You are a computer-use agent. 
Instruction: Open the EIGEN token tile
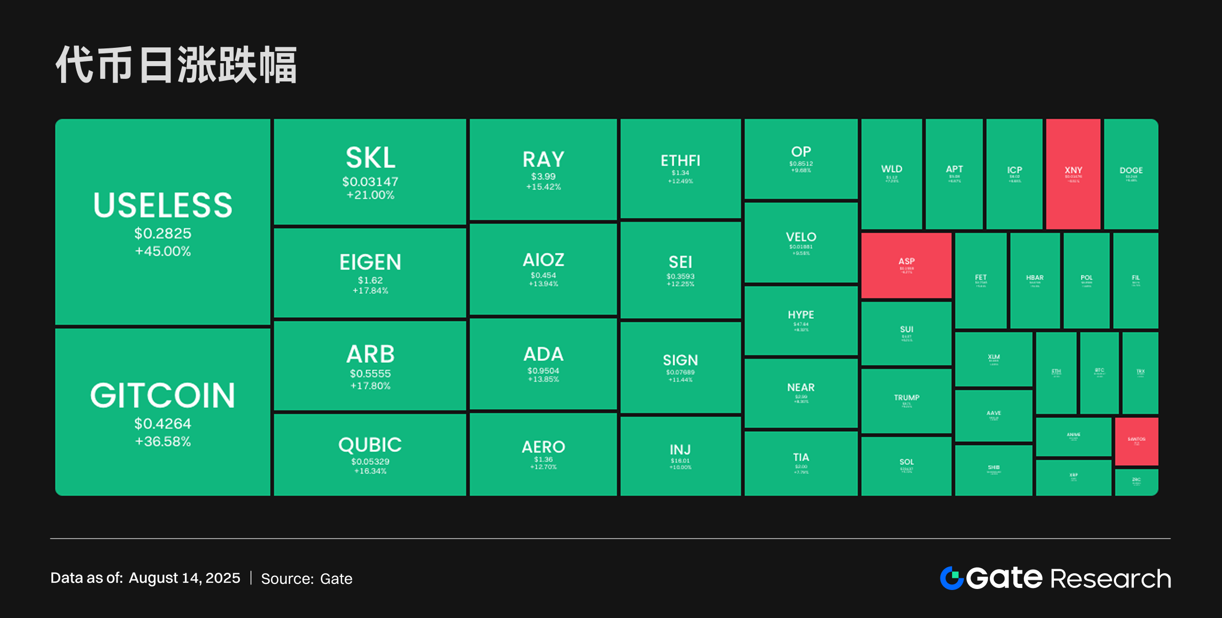[x=370, y=273]
